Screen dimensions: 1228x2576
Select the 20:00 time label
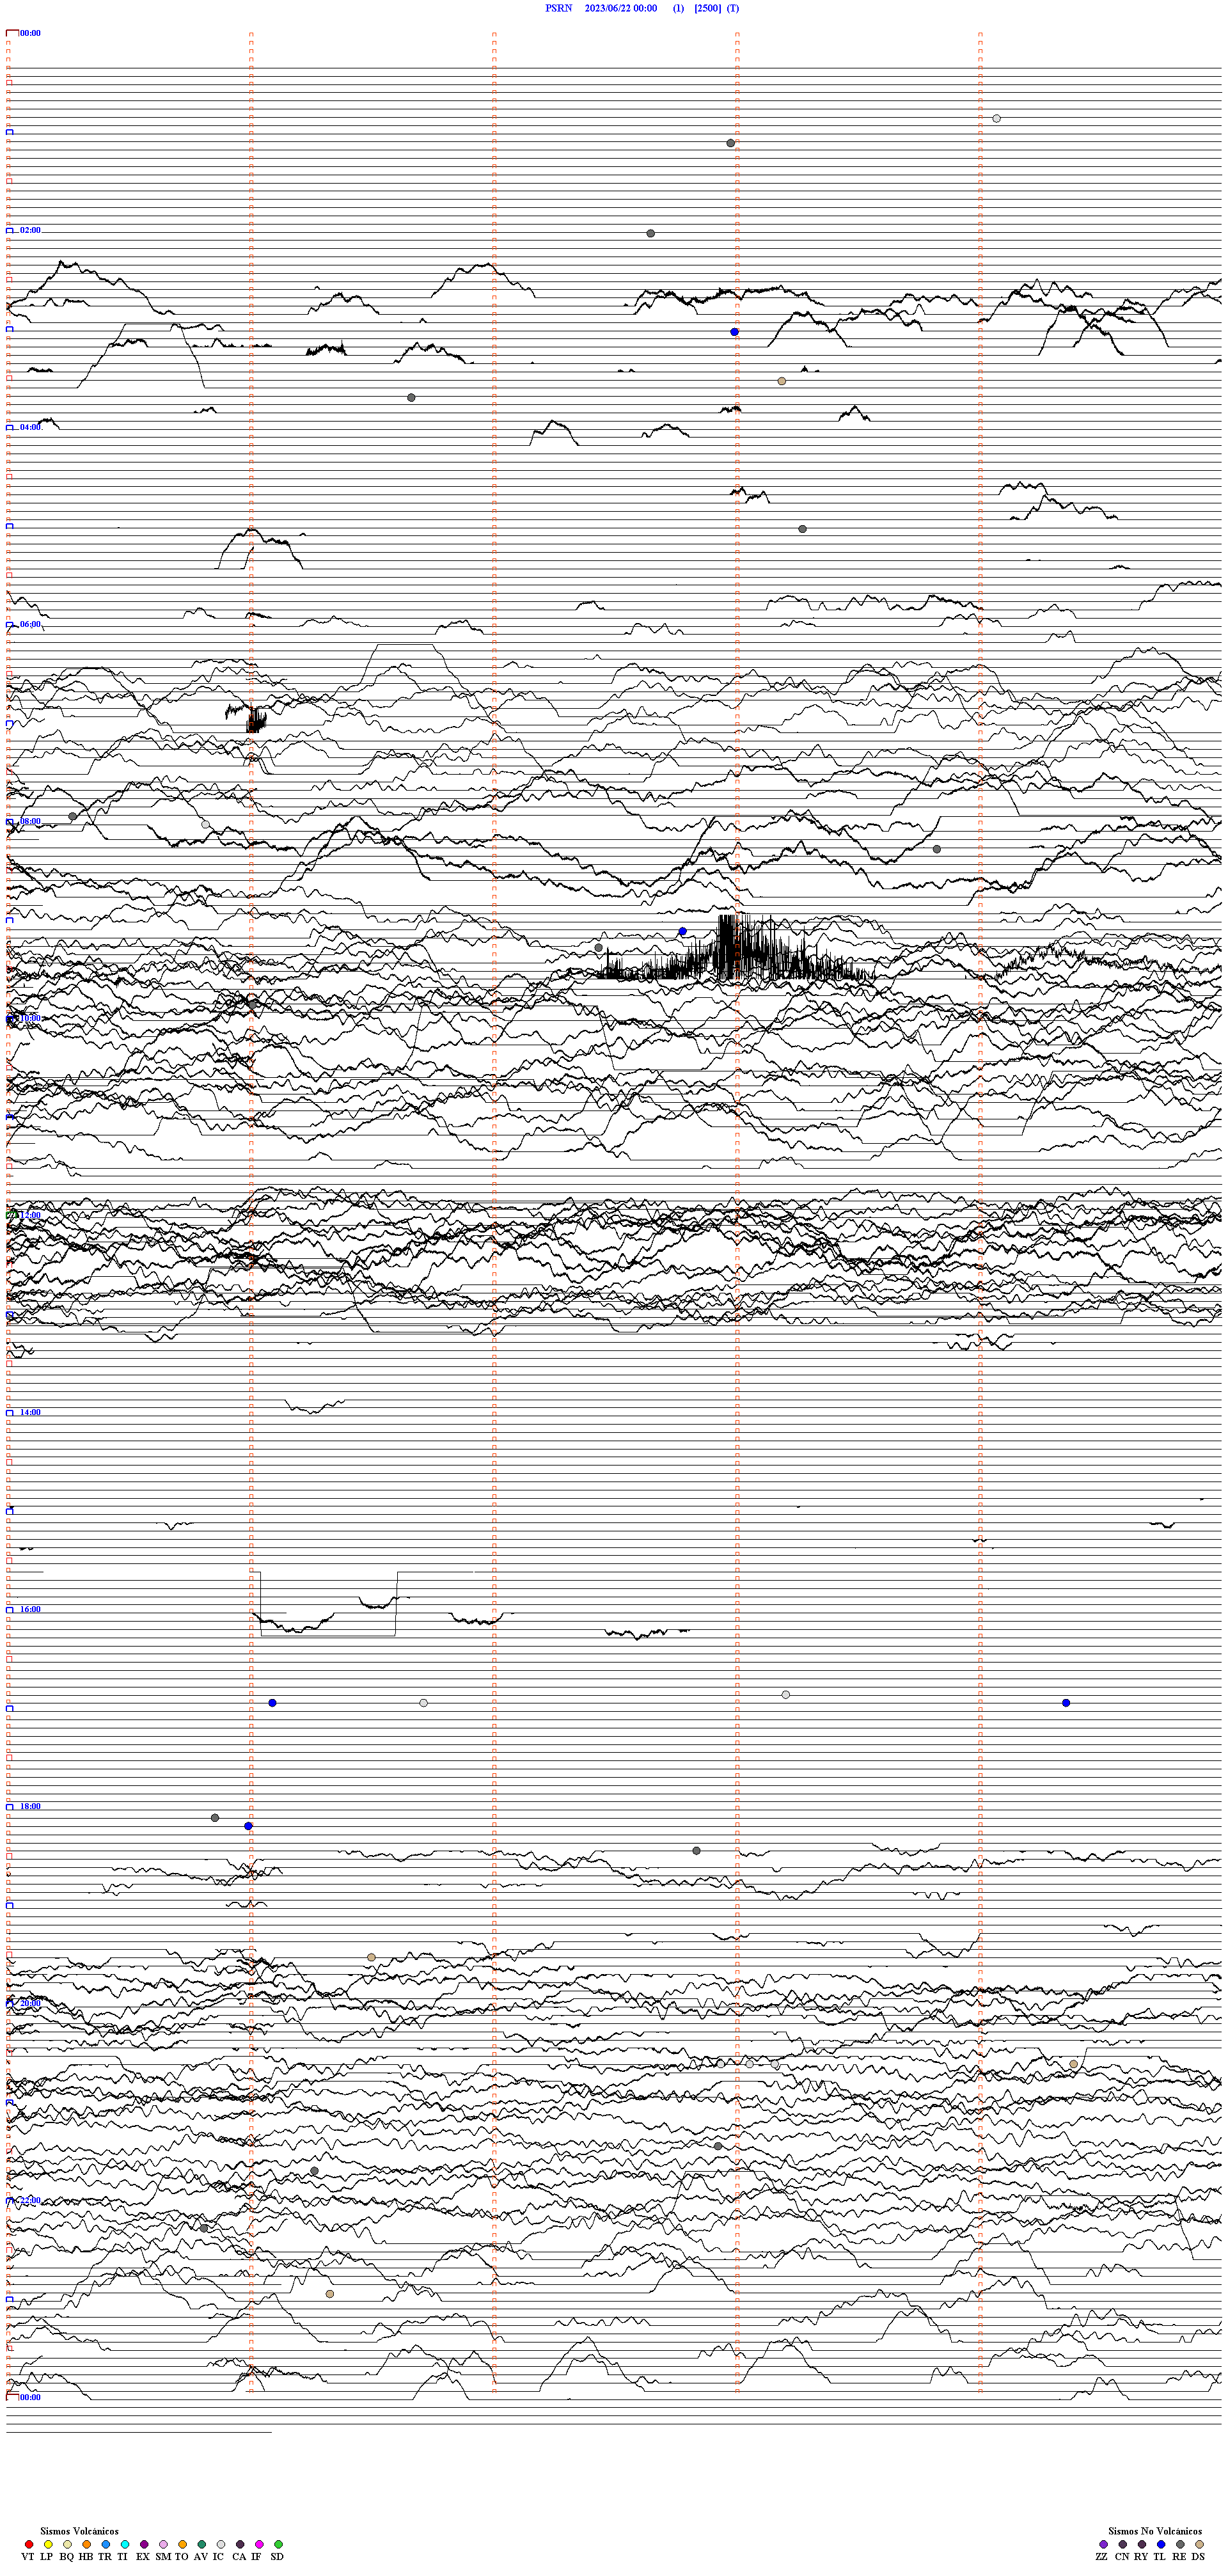tap(30, 2003)
